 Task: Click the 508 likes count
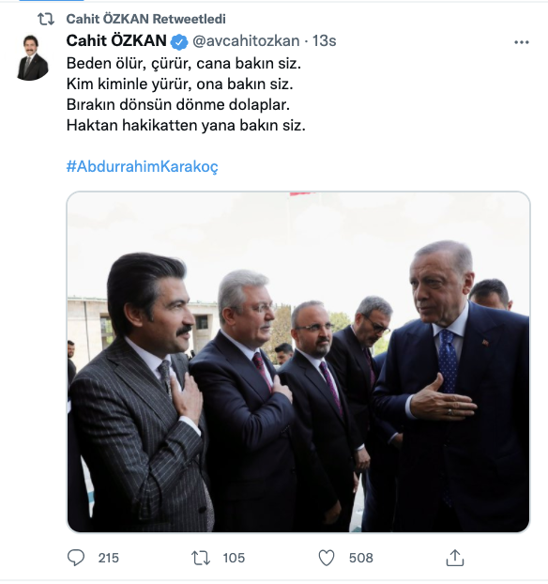[360, 558]
